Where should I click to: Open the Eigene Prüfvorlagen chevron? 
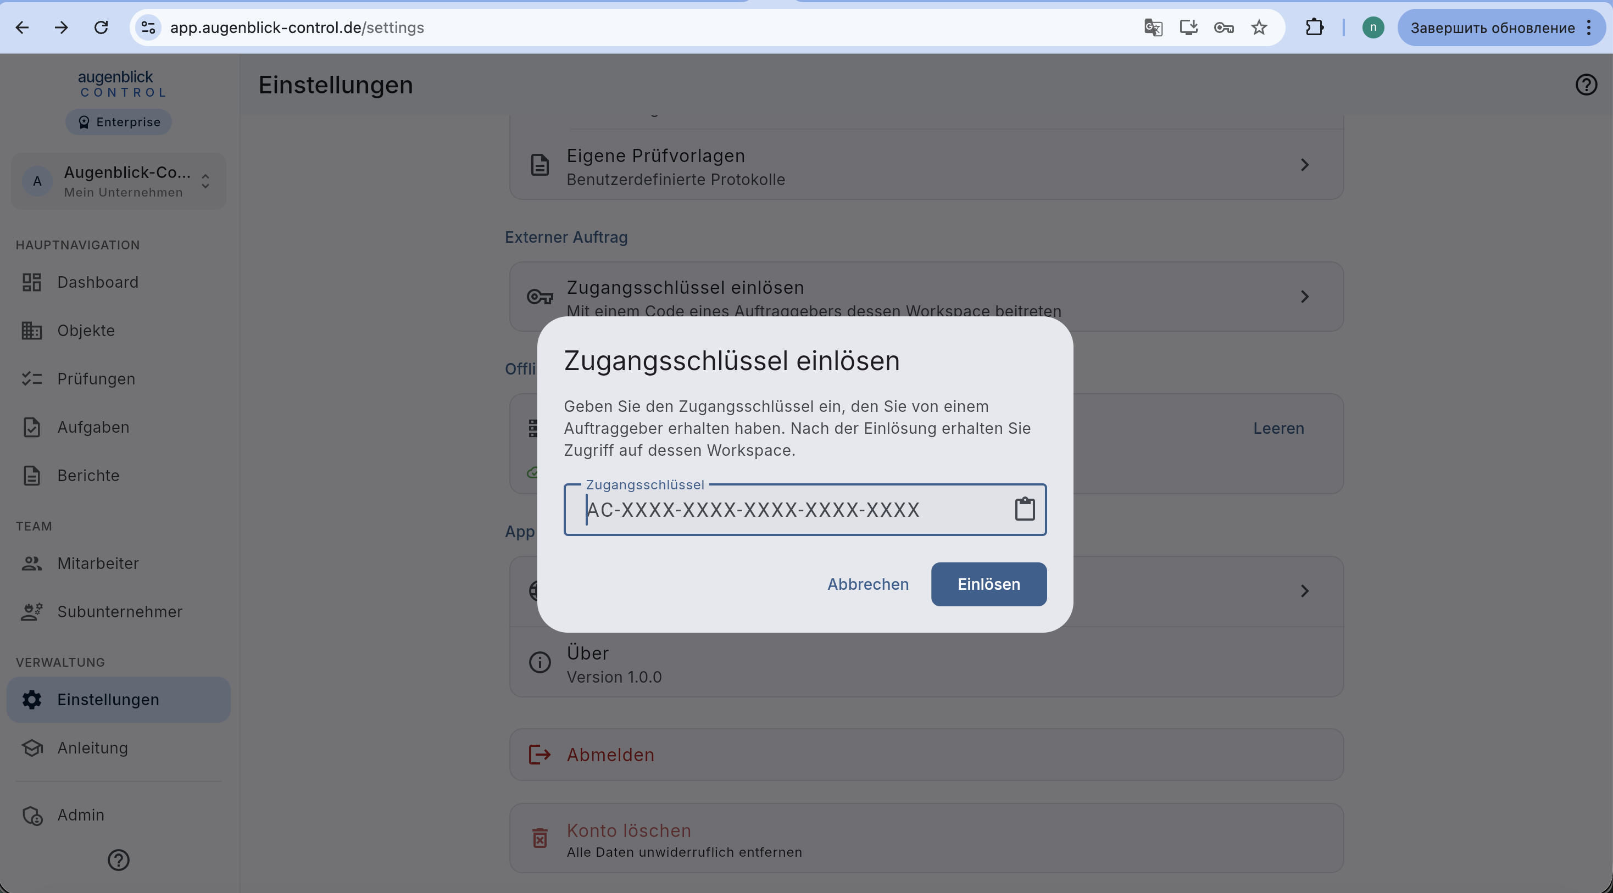tap(1304, 165)
